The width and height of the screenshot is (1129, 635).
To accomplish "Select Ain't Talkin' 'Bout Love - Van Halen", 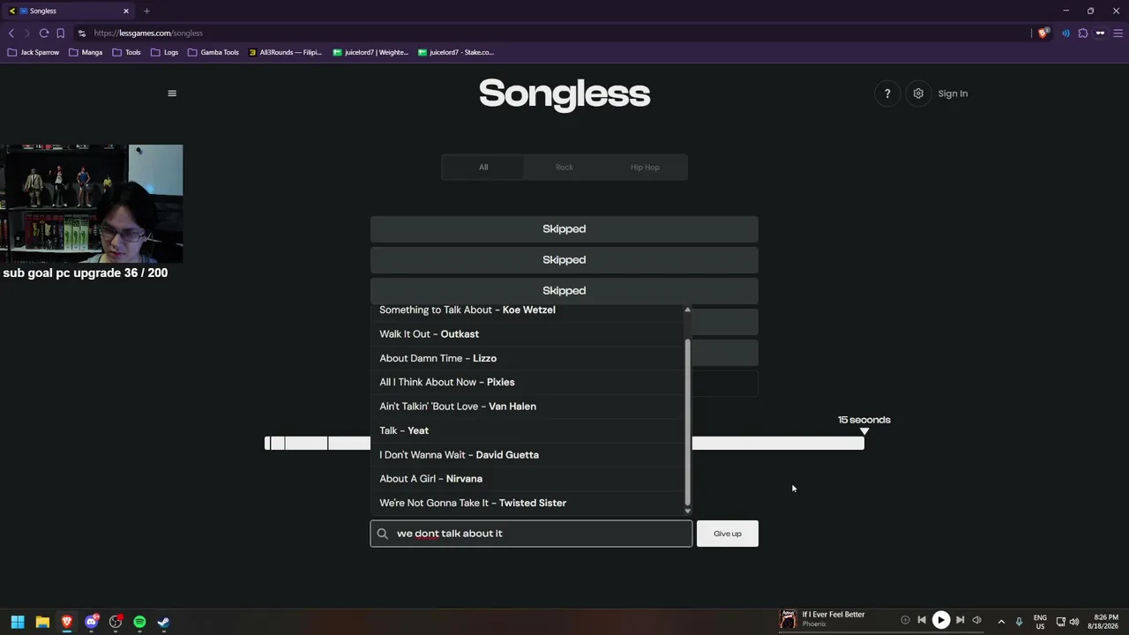I will tap(527, 407).
